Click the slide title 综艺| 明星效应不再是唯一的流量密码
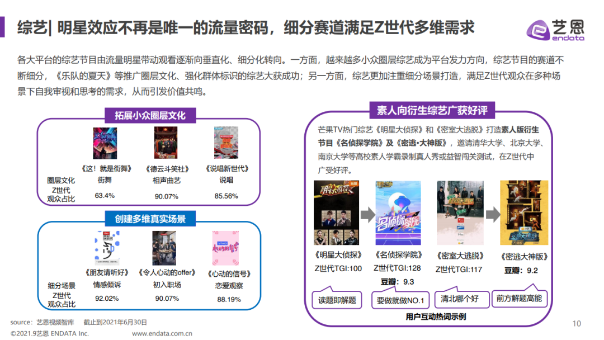604x340 pixels. [x=246, y=28]
